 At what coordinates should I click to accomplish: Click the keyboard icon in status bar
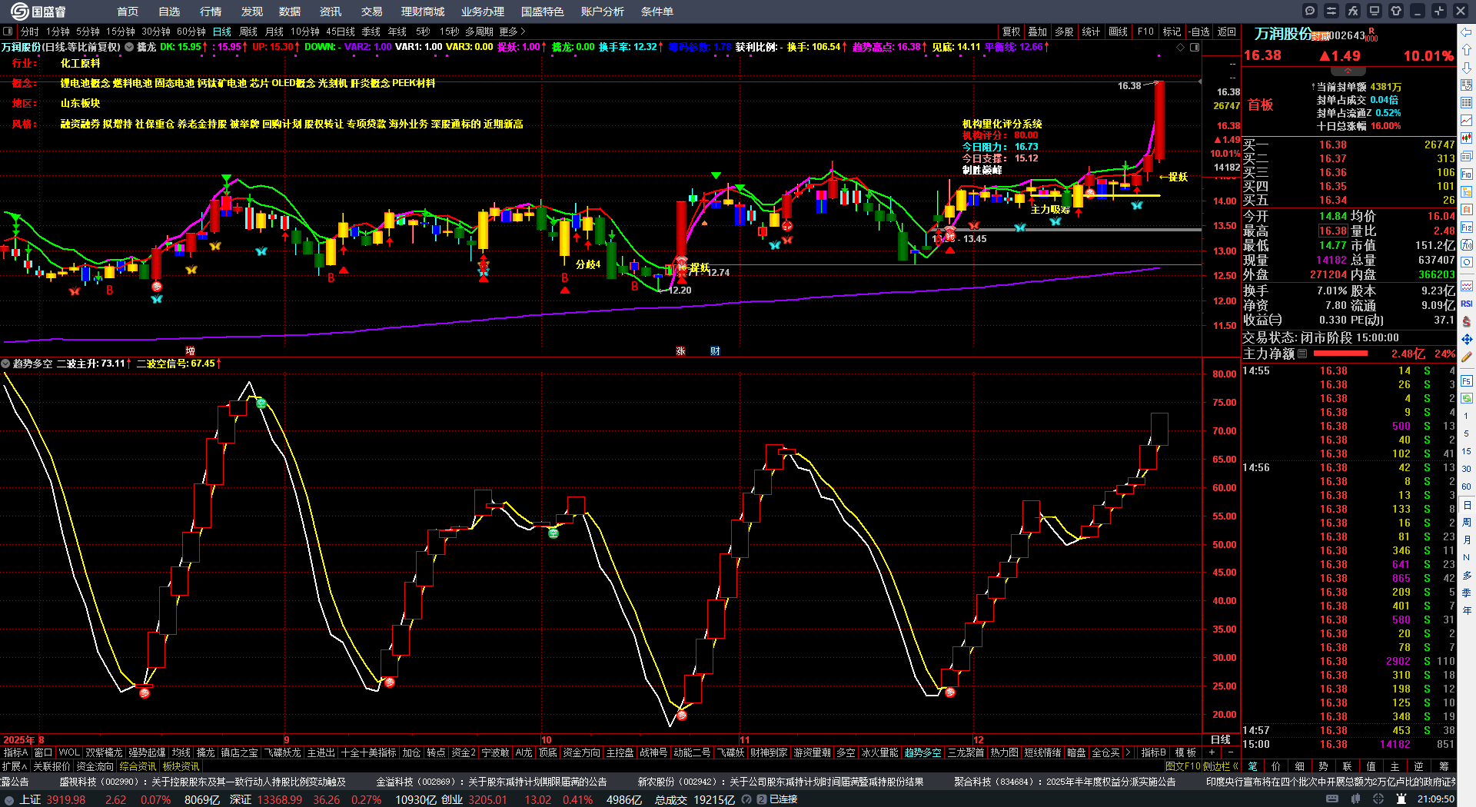(1332, 799)
